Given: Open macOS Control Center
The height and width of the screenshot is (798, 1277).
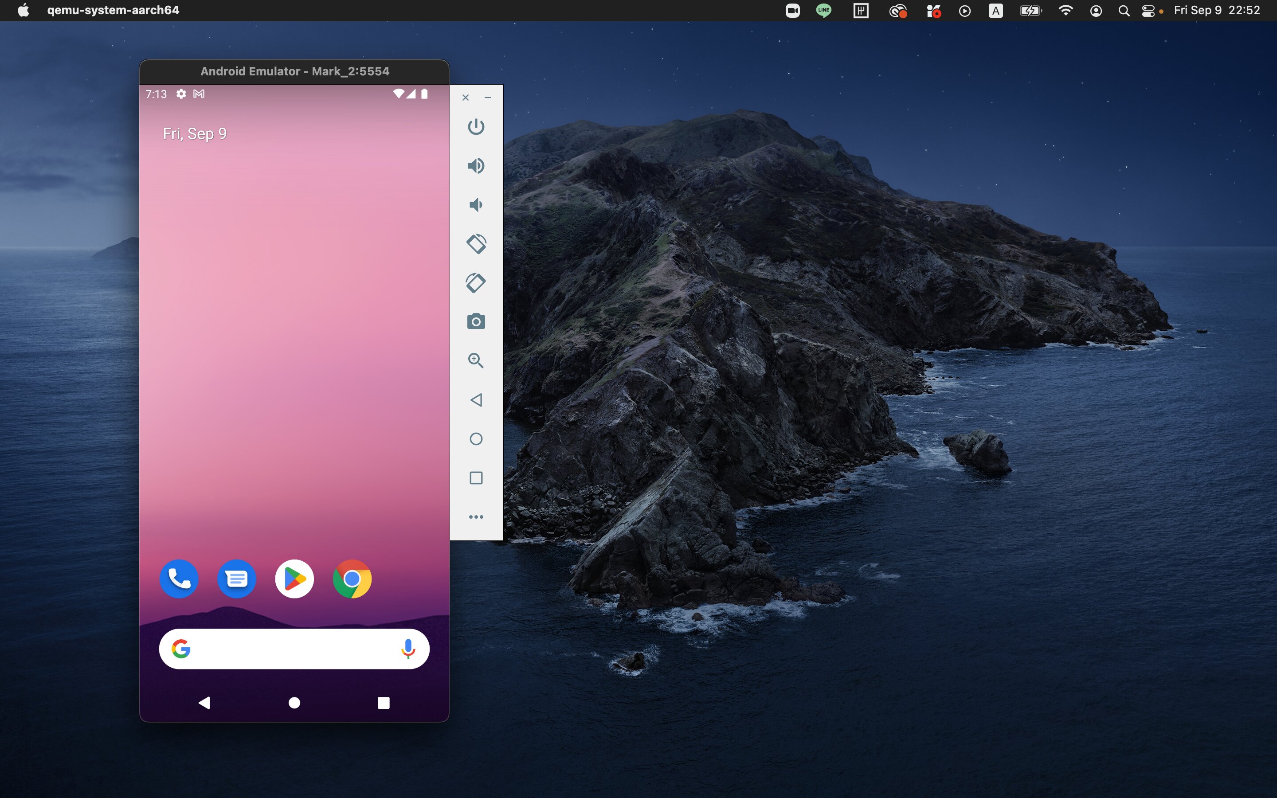Looking at the screenshot, I should coord(1148,11).
